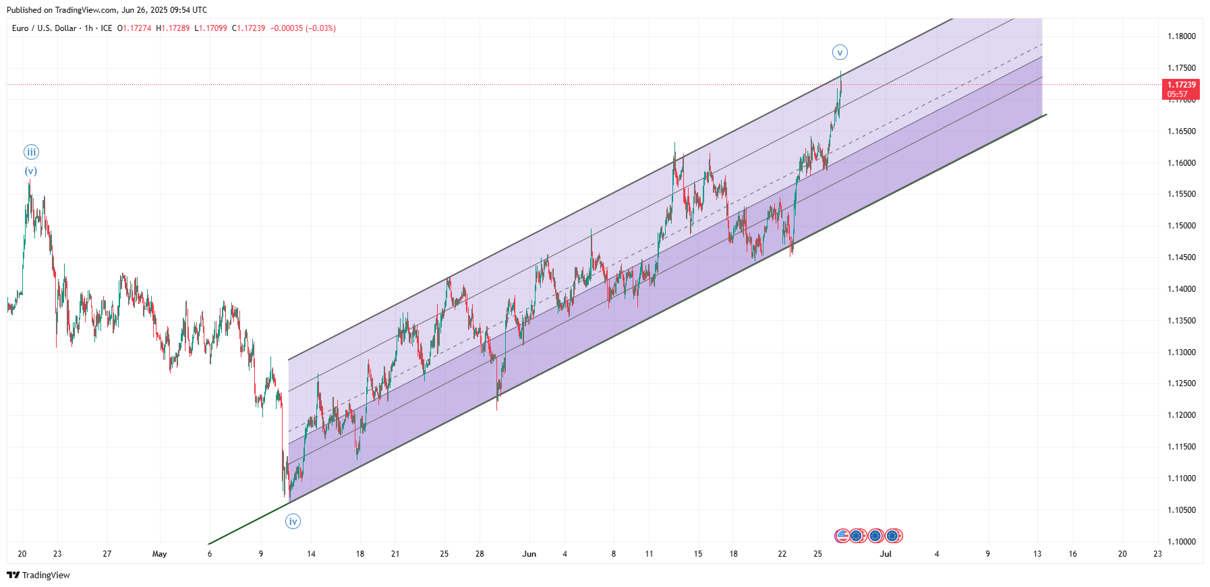Click the 28 date label on time axis

[x=480, y=554]
